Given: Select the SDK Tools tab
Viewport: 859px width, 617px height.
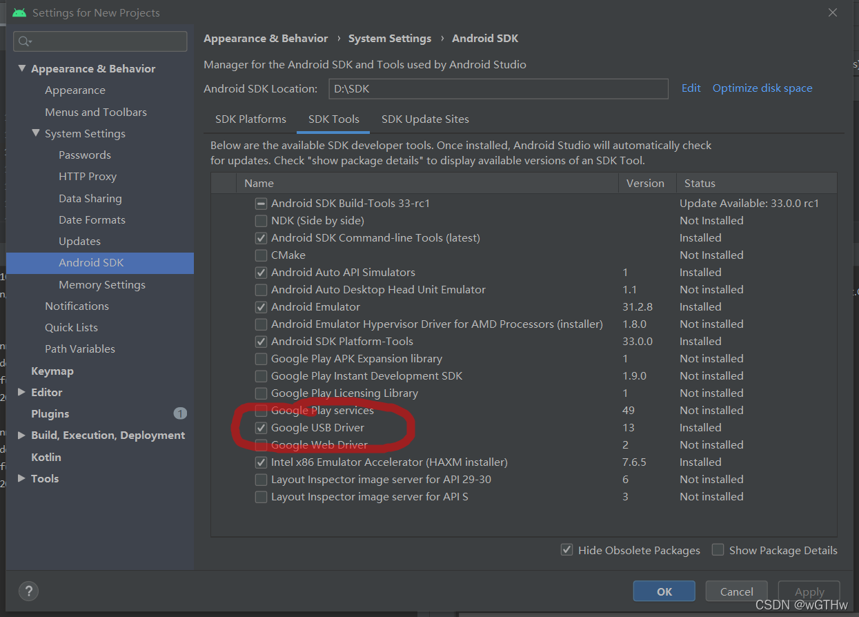Looking at the screenshot, I should point(334,119).
